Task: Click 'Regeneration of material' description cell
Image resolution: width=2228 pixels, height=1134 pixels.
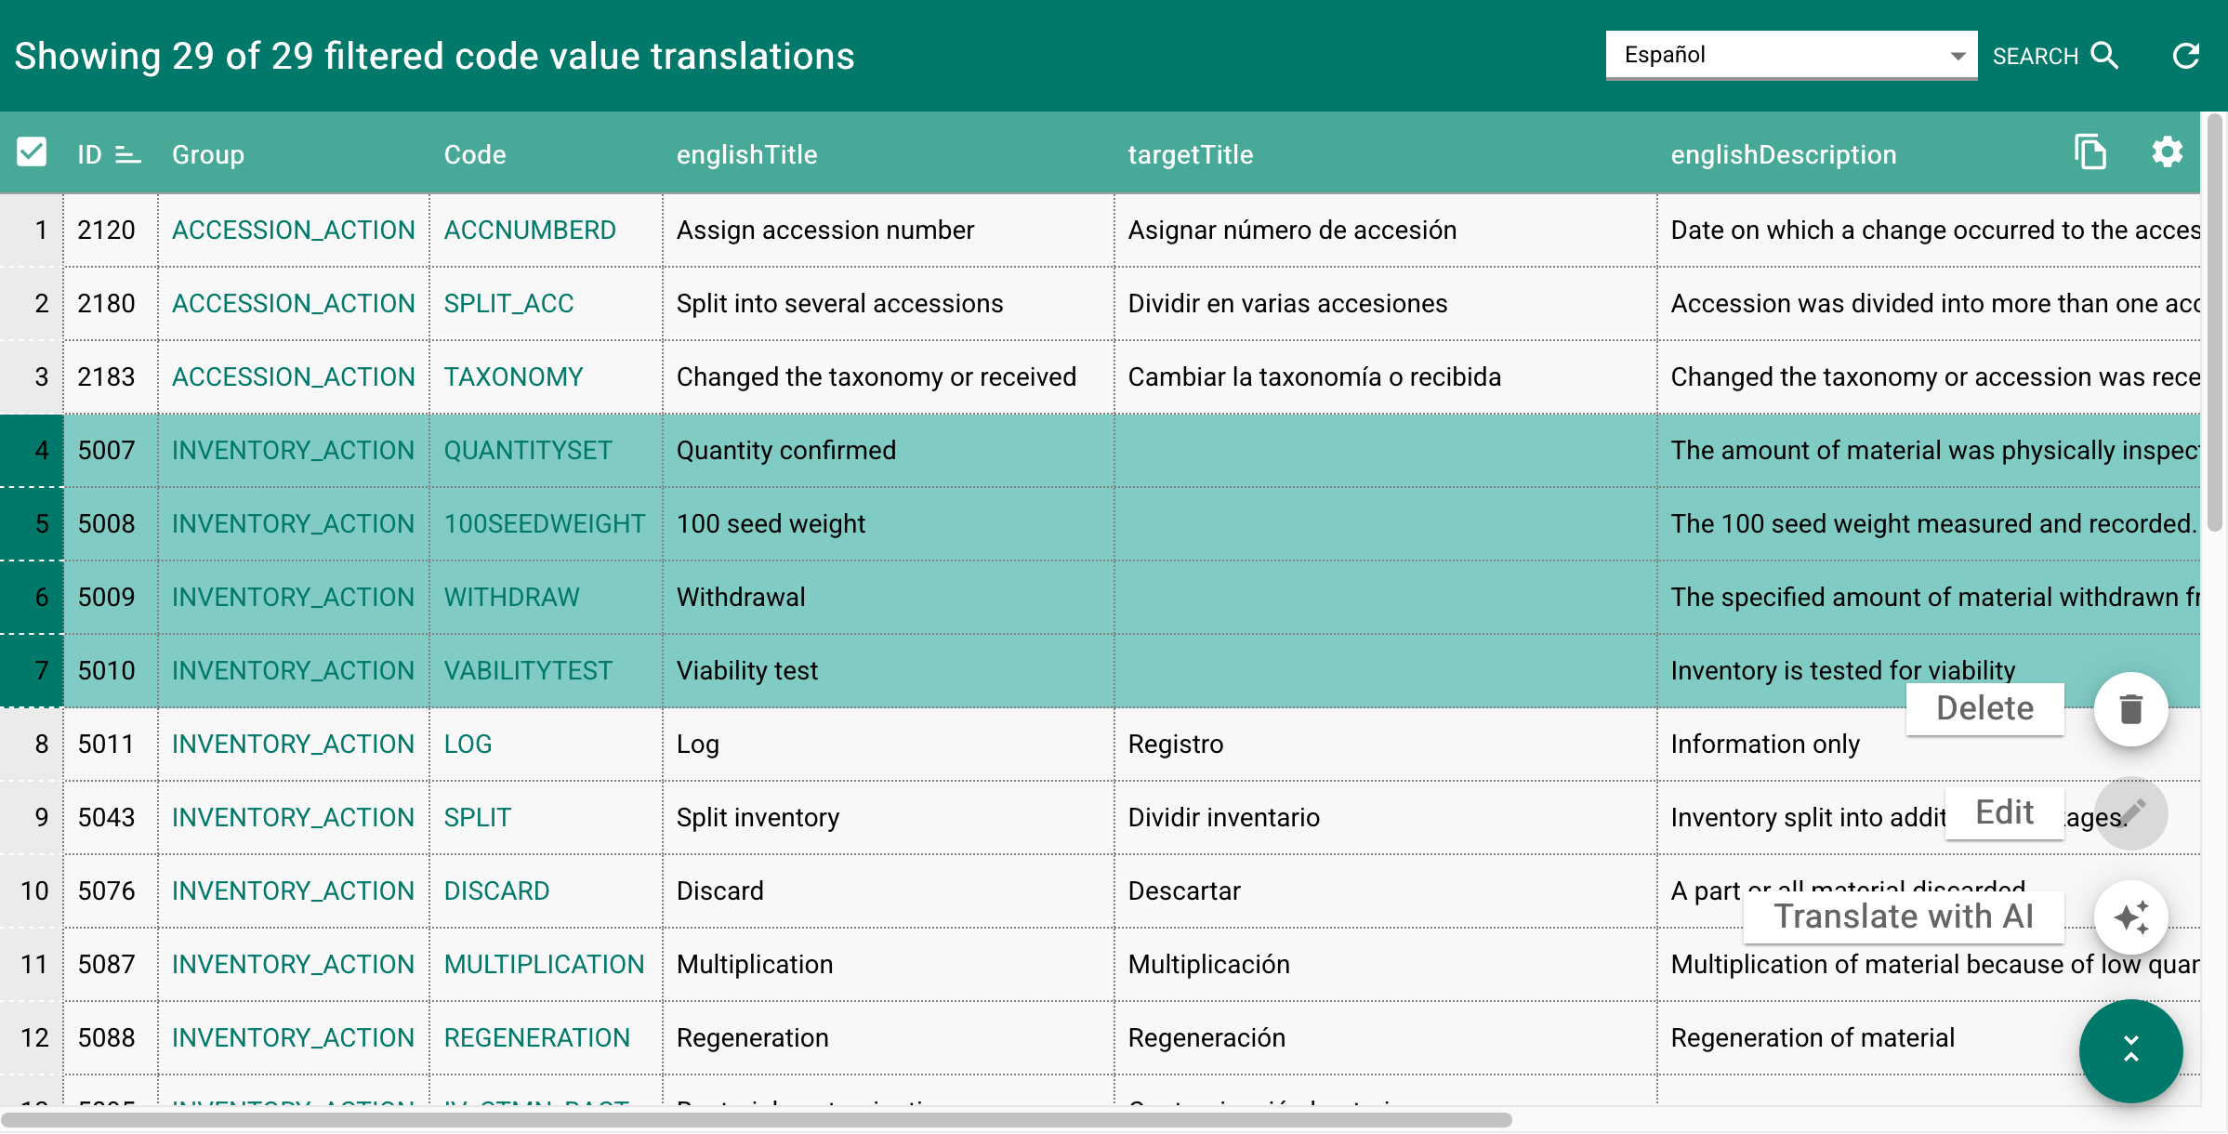Action: tap(1929, 1037)
